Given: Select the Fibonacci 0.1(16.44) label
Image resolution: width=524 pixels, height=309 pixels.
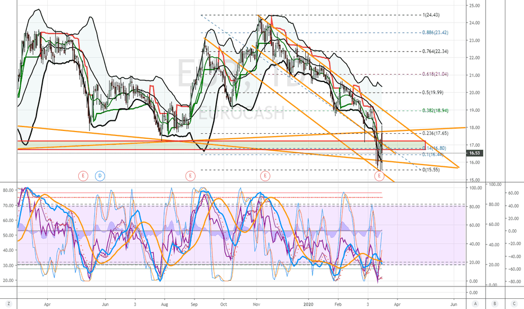Looking at the screenshot, I should [433, 154].
